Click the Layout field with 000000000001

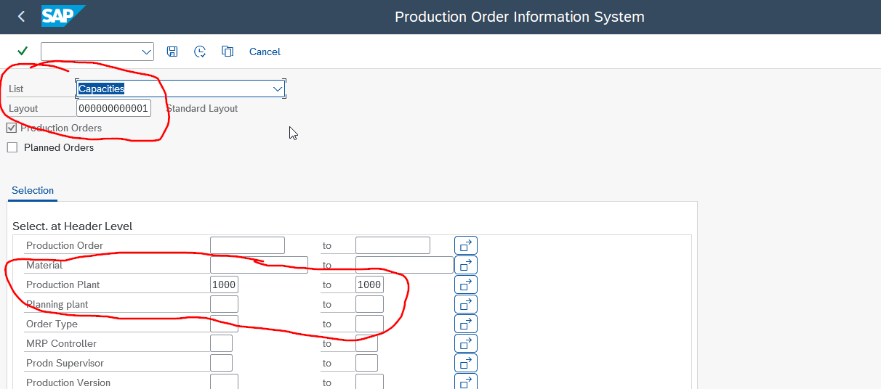(113, 108)
